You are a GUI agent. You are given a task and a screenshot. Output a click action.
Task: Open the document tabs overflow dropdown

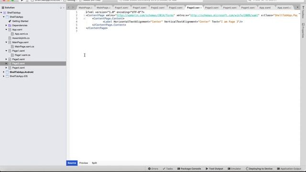pos(297,8)
